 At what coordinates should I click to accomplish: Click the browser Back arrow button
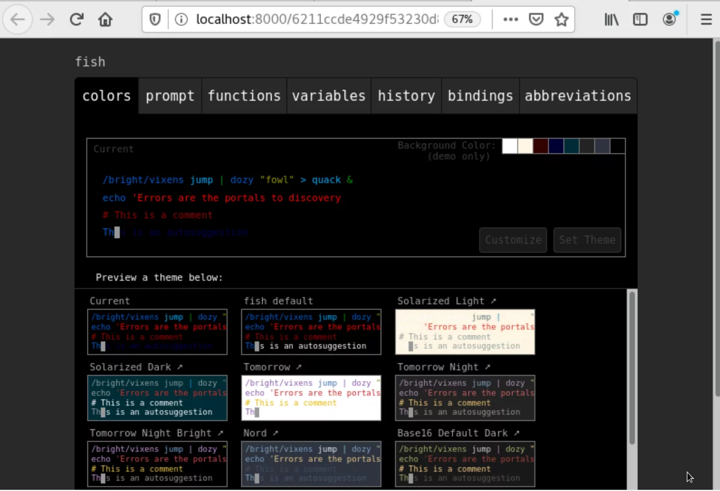(18, 19)
